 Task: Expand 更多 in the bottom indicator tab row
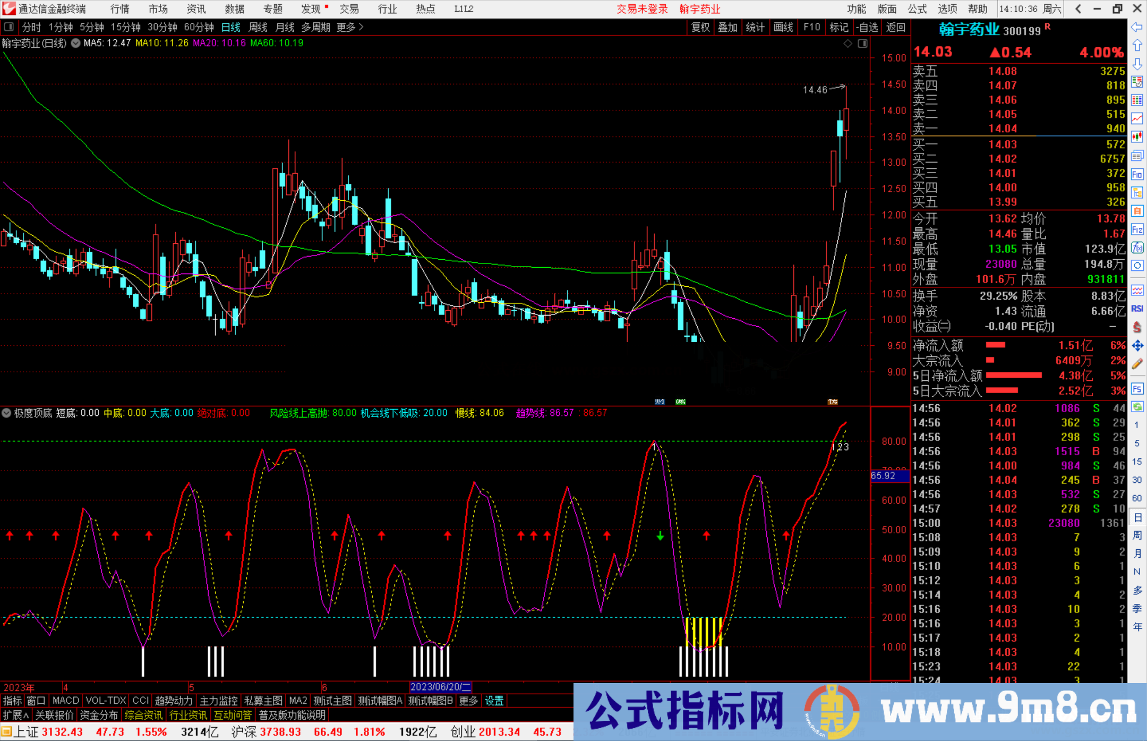click(468, 701)
